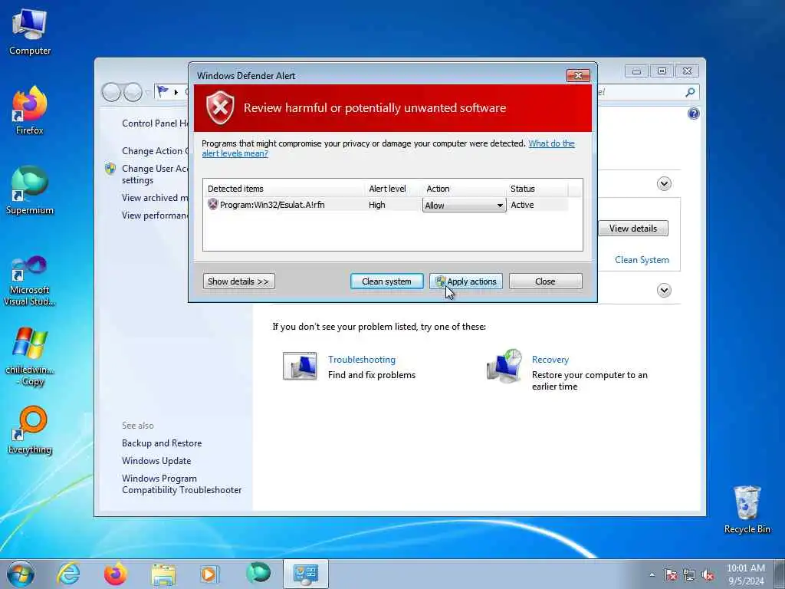
Task: Click the Action Center back arrow
Action: 111,92
